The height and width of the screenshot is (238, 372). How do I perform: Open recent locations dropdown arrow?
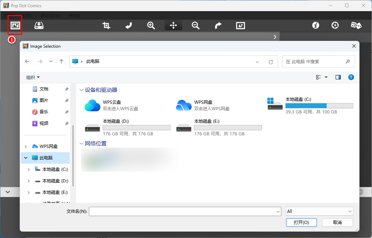point(51,62)
